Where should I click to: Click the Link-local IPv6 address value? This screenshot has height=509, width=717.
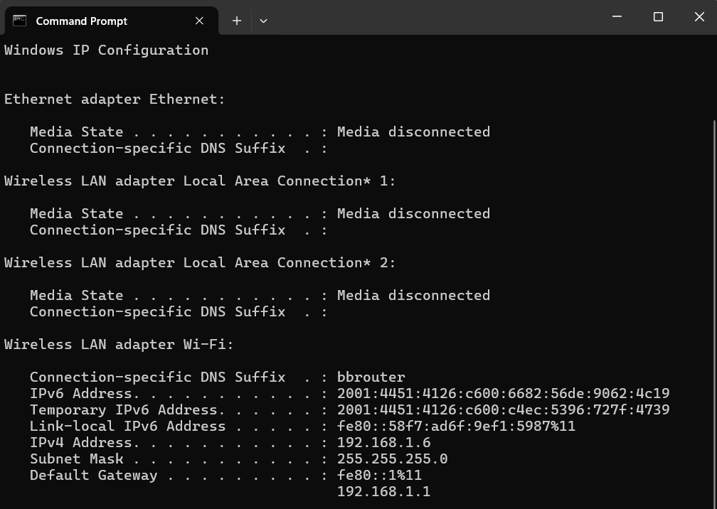(456, 427)
